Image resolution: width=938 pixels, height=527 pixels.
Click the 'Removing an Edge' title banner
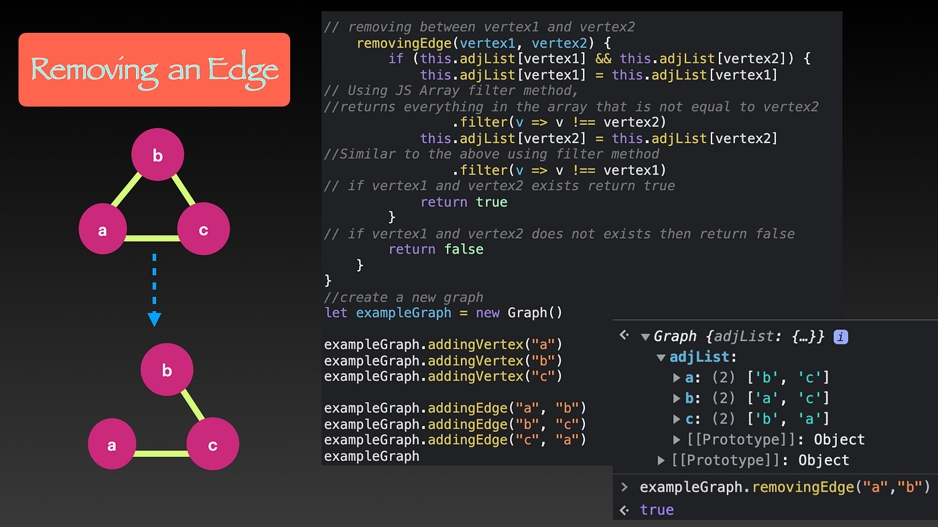tap(154, 70)
